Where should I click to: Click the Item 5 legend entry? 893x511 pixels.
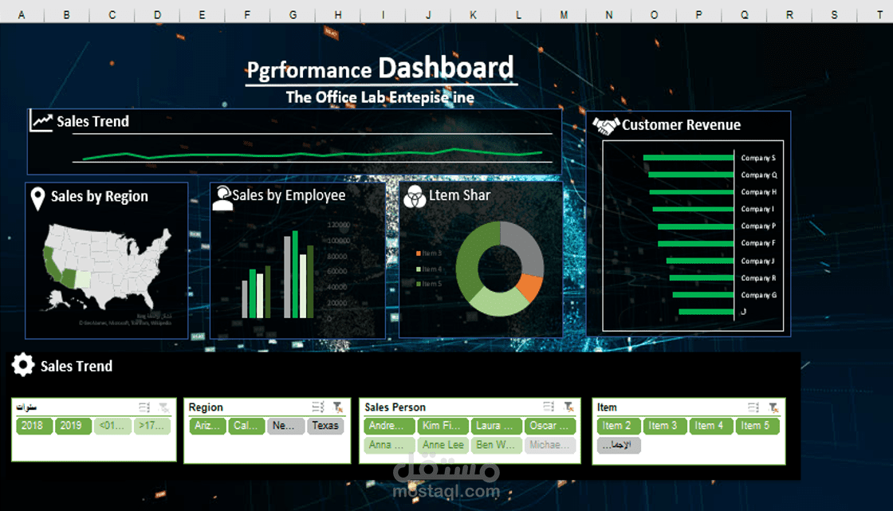point(429,284)
